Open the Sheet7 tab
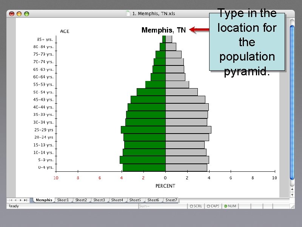Viewport: 302px width, 227px height. click(171, 200)
